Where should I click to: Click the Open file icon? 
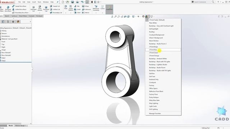tap(68, 2)
